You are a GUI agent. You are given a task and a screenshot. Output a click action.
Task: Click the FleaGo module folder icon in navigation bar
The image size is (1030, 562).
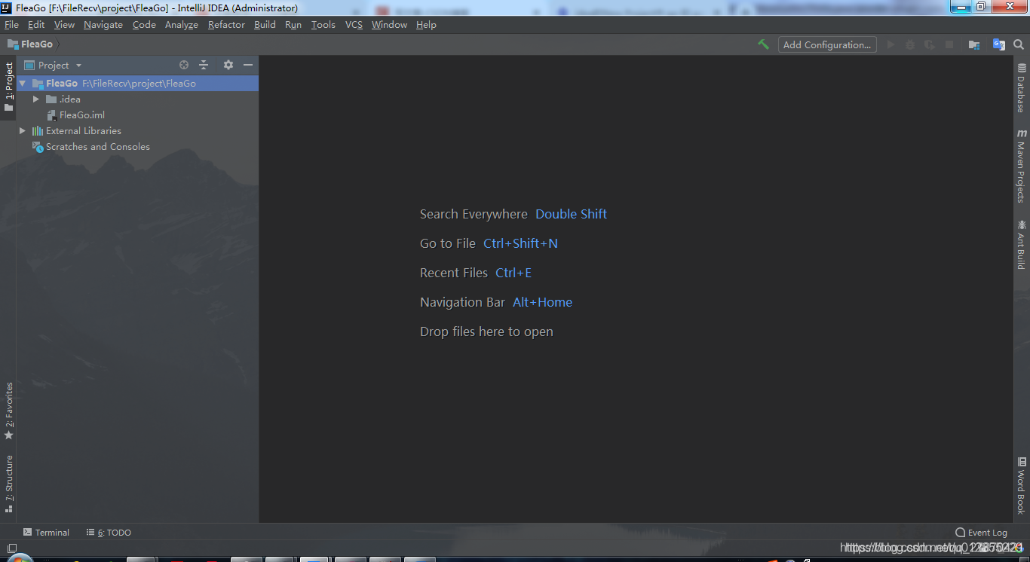click(13, 44)
